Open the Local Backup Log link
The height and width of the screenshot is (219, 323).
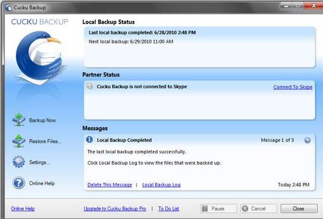[x=161, y=185]
